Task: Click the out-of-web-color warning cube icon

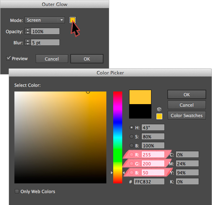Action: [159, 109]
